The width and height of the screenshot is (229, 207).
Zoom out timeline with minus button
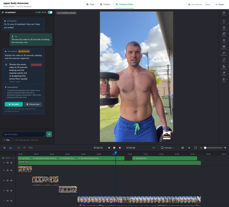(201, 148)
